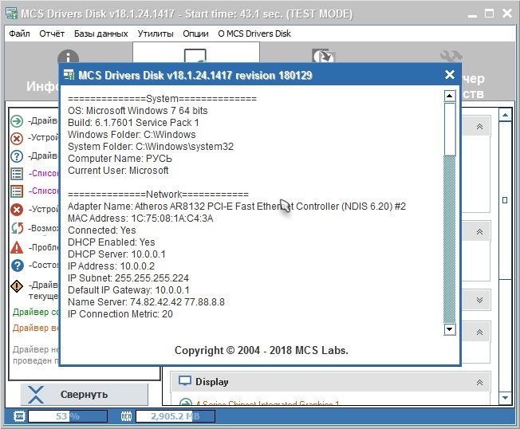Click the blue list icon

17,173
